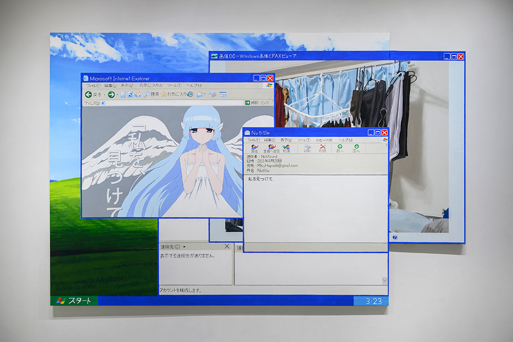Open 編集 menu in Internet Explorer
The width and height of the screenshot is (513, 342).
point(110,85)
